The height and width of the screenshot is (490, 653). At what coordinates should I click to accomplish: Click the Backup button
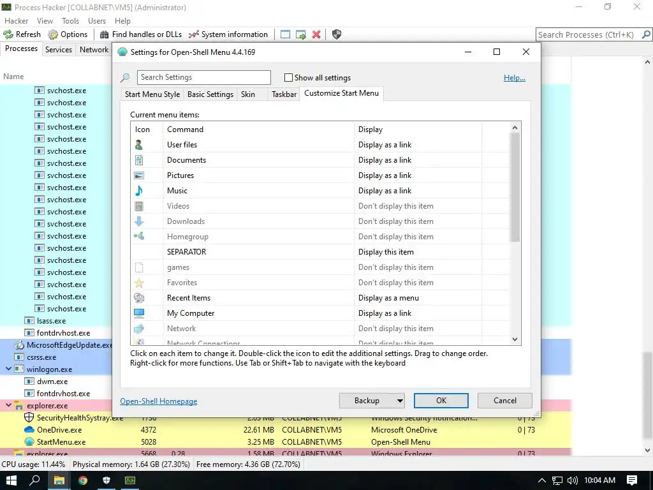point(367,401)
